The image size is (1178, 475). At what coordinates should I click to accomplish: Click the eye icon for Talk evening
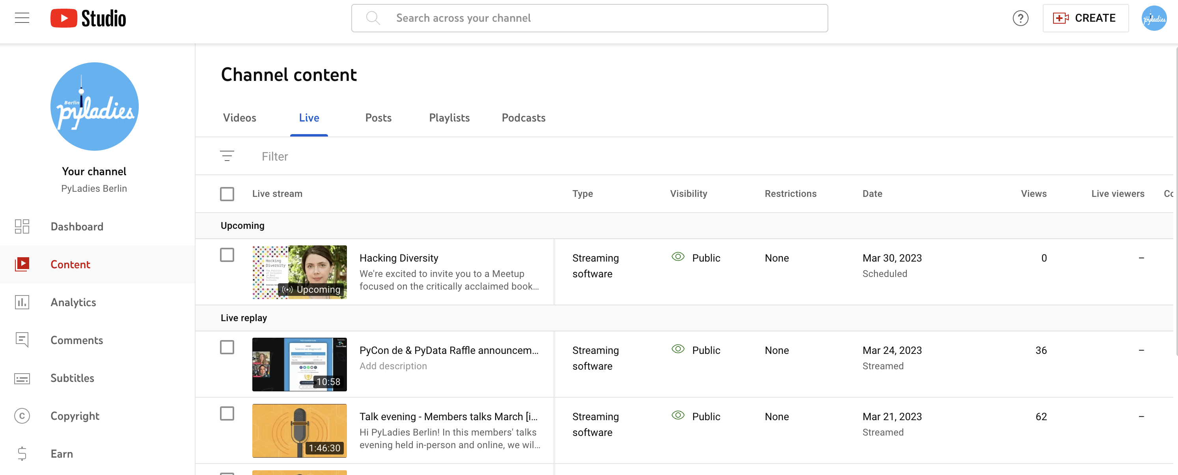coord(678,416)
